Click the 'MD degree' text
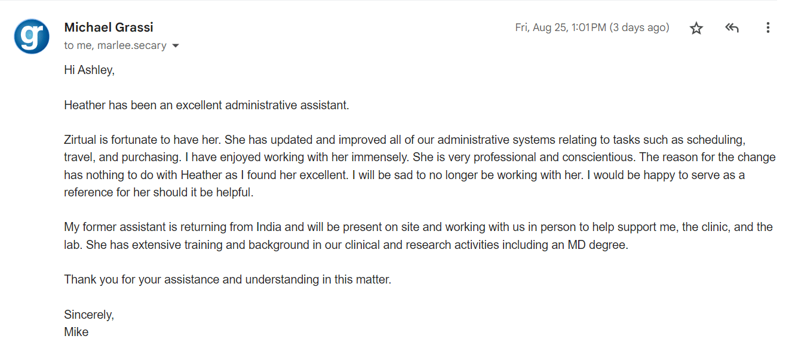This screenshot has height=348, width=789. click(598, 245)
